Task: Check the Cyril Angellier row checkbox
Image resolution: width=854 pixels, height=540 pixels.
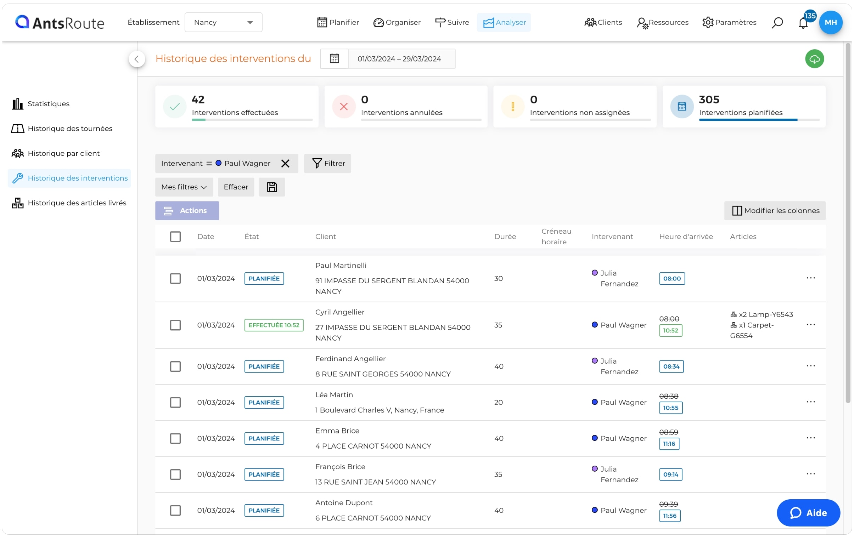Action: click(175, 325)
